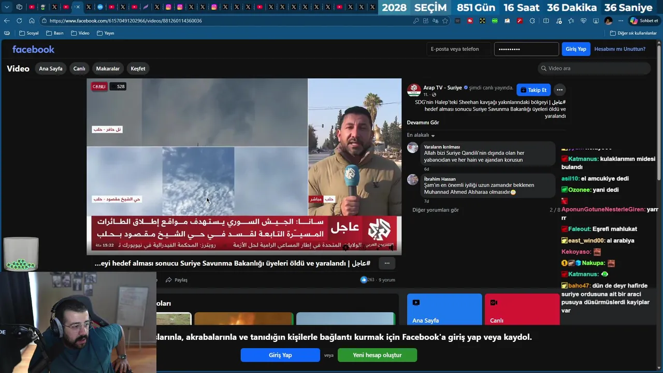
Task: Bookmark this page with the star icon
Action: 445,21
